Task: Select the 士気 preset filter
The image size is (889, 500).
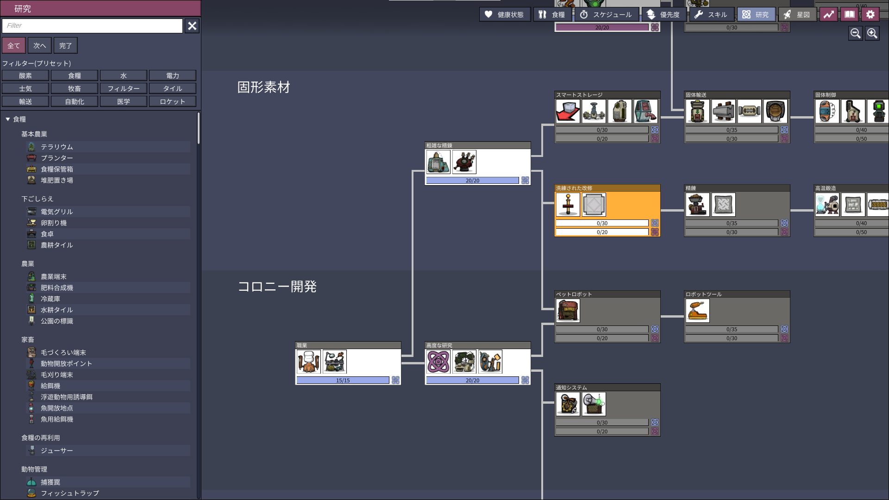Action: click(x=25, y=88)
